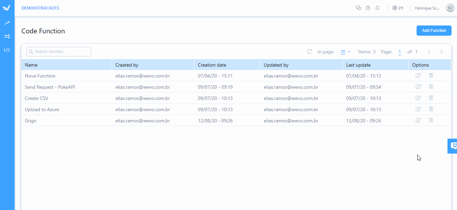Click the Add Function button
The image size is (457, 210).
click(x=434, y=31)
